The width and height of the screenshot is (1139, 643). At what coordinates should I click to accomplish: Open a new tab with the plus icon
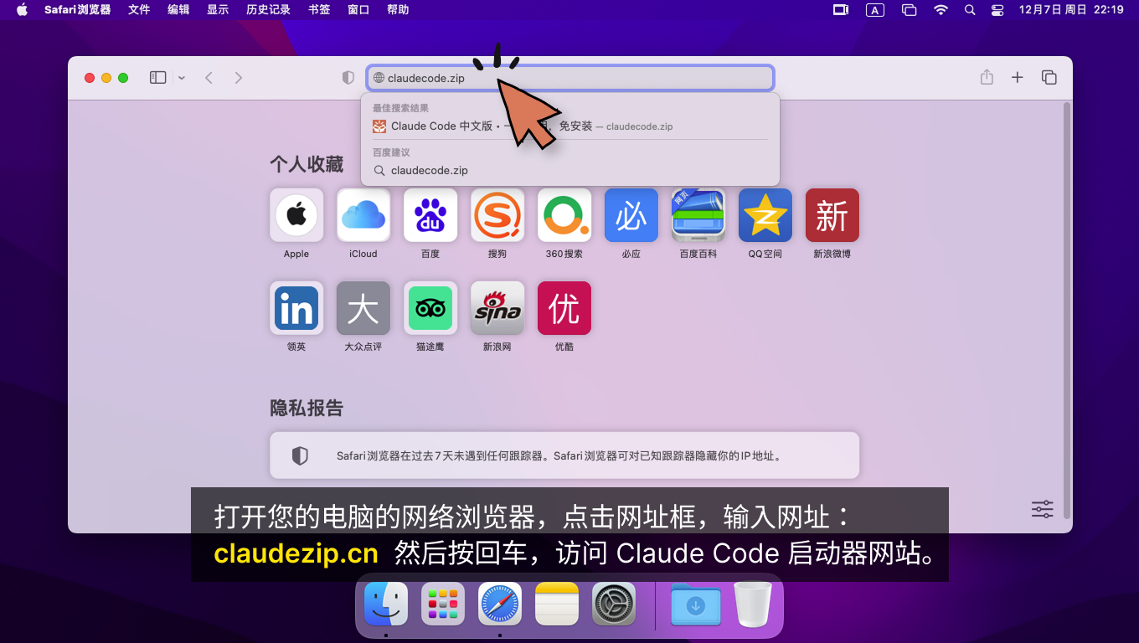(1018, 78)
